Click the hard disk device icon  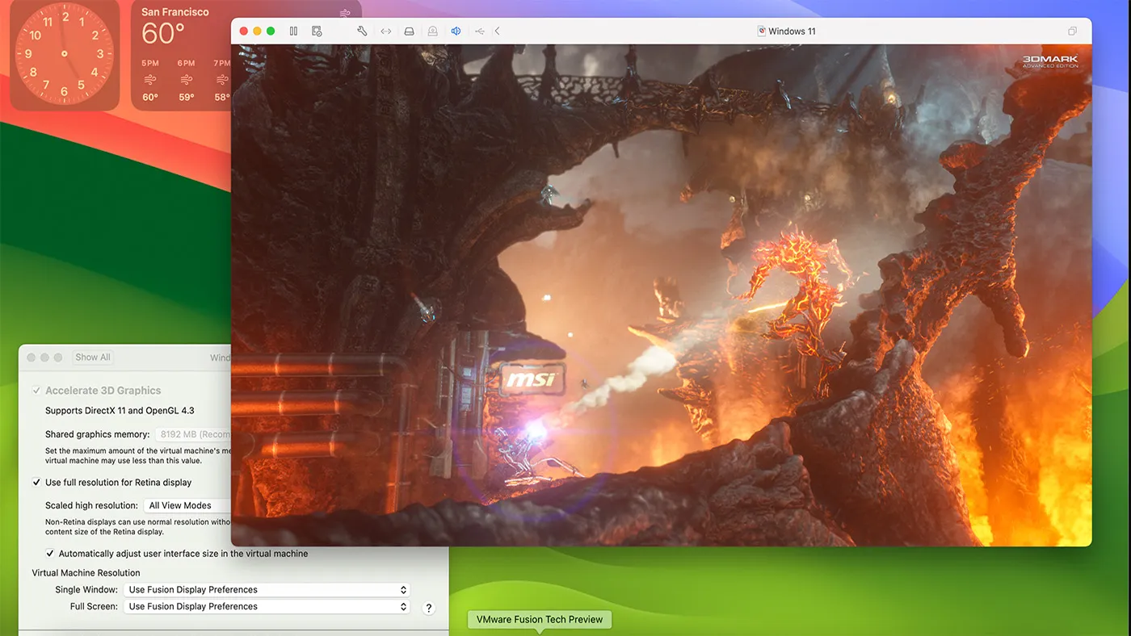(409, 31)
